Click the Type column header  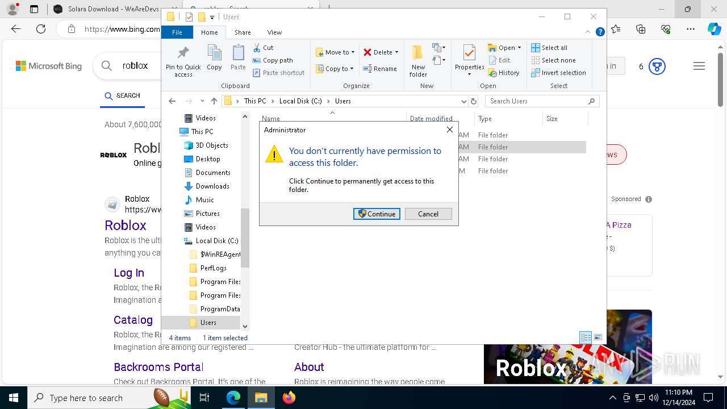508,119
